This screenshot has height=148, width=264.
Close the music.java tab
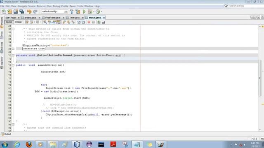coord(104,18)
